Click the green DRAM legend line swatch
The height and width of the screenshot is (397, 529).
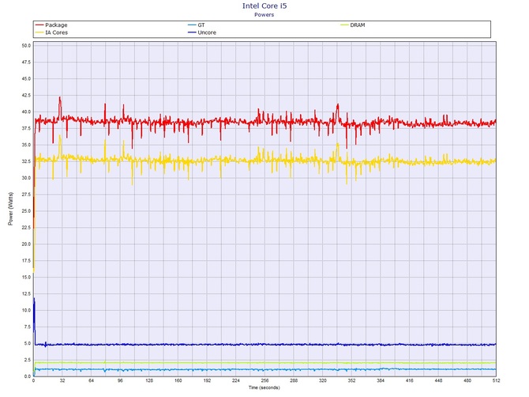[344, 25]
